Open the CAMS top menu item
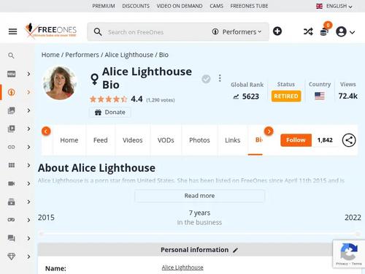 216,6
